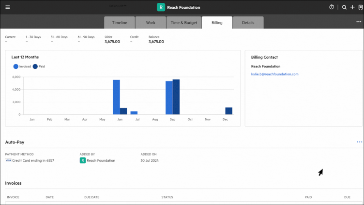This screenshot has height=205, width=364.
Task: Open the Time & Budget tab
Action: pyautogui.click(x=183, y=22)
